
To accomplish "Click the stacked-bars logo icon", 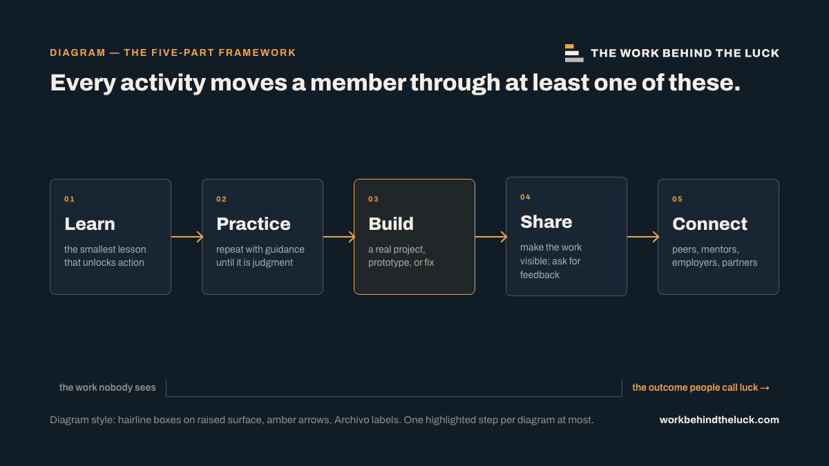I will [574, 53].
